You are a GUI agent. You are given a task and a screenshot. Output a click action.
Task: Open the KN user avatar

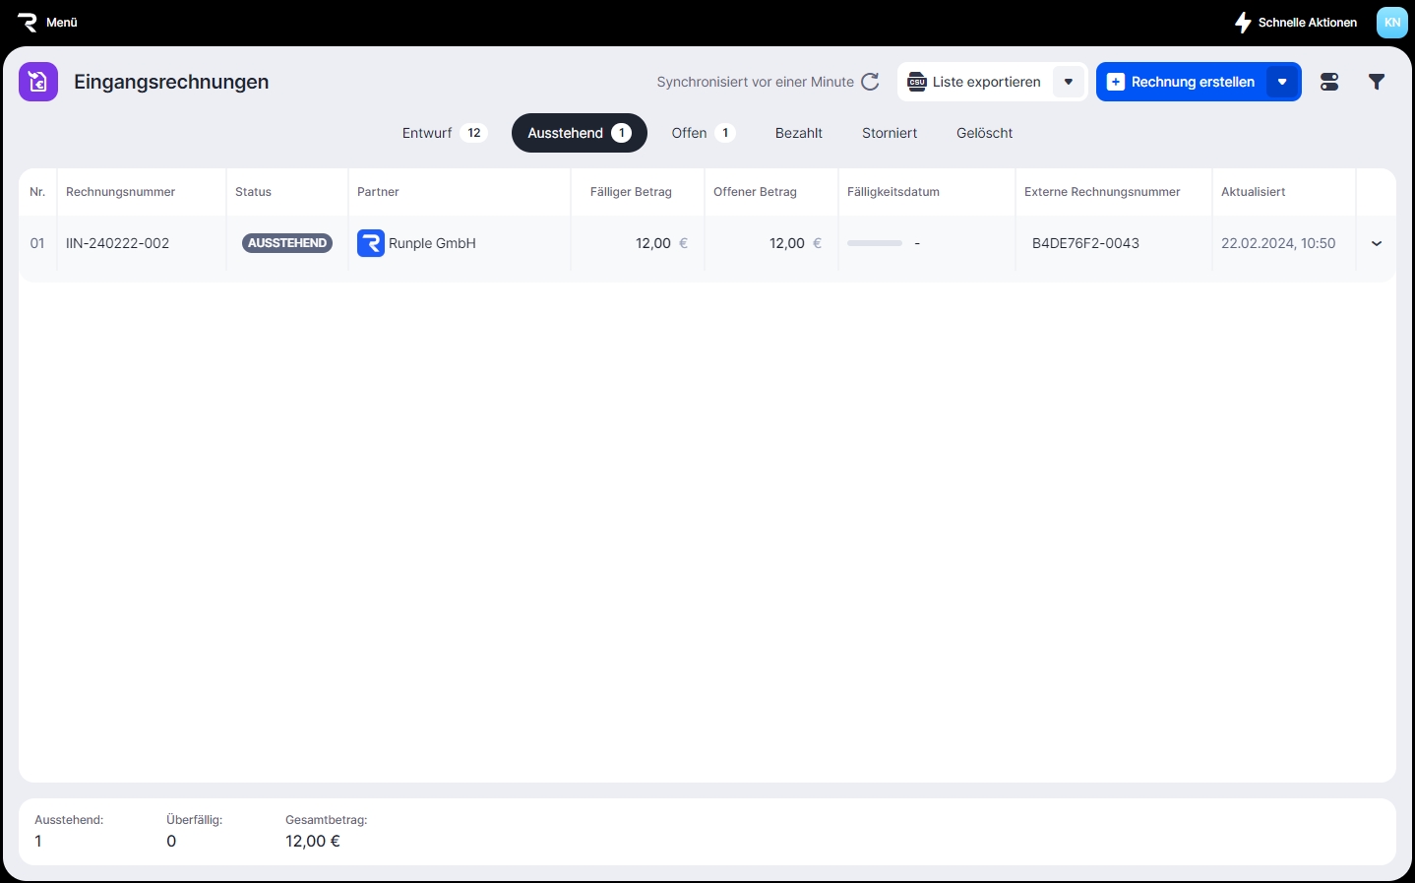[1391, 22]
